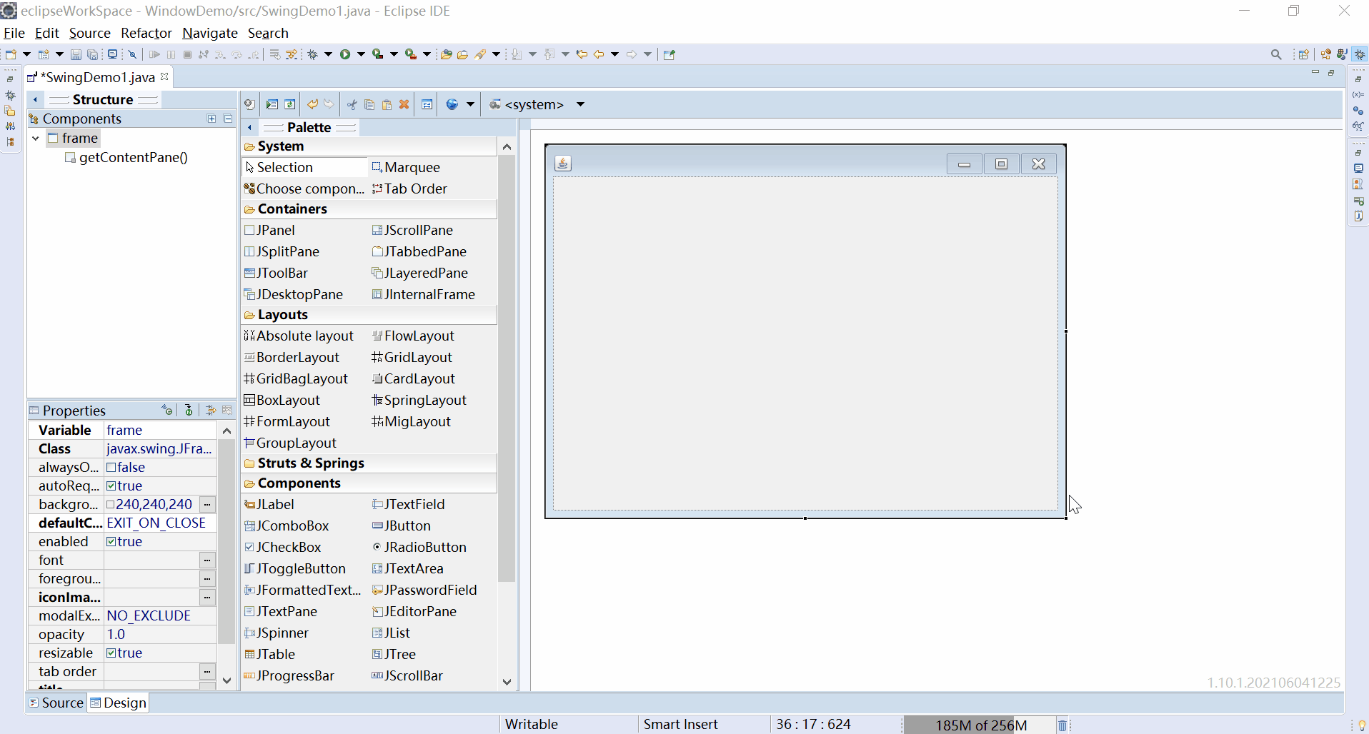
Task: Open the File menu
Action: [x=14, y=33]
